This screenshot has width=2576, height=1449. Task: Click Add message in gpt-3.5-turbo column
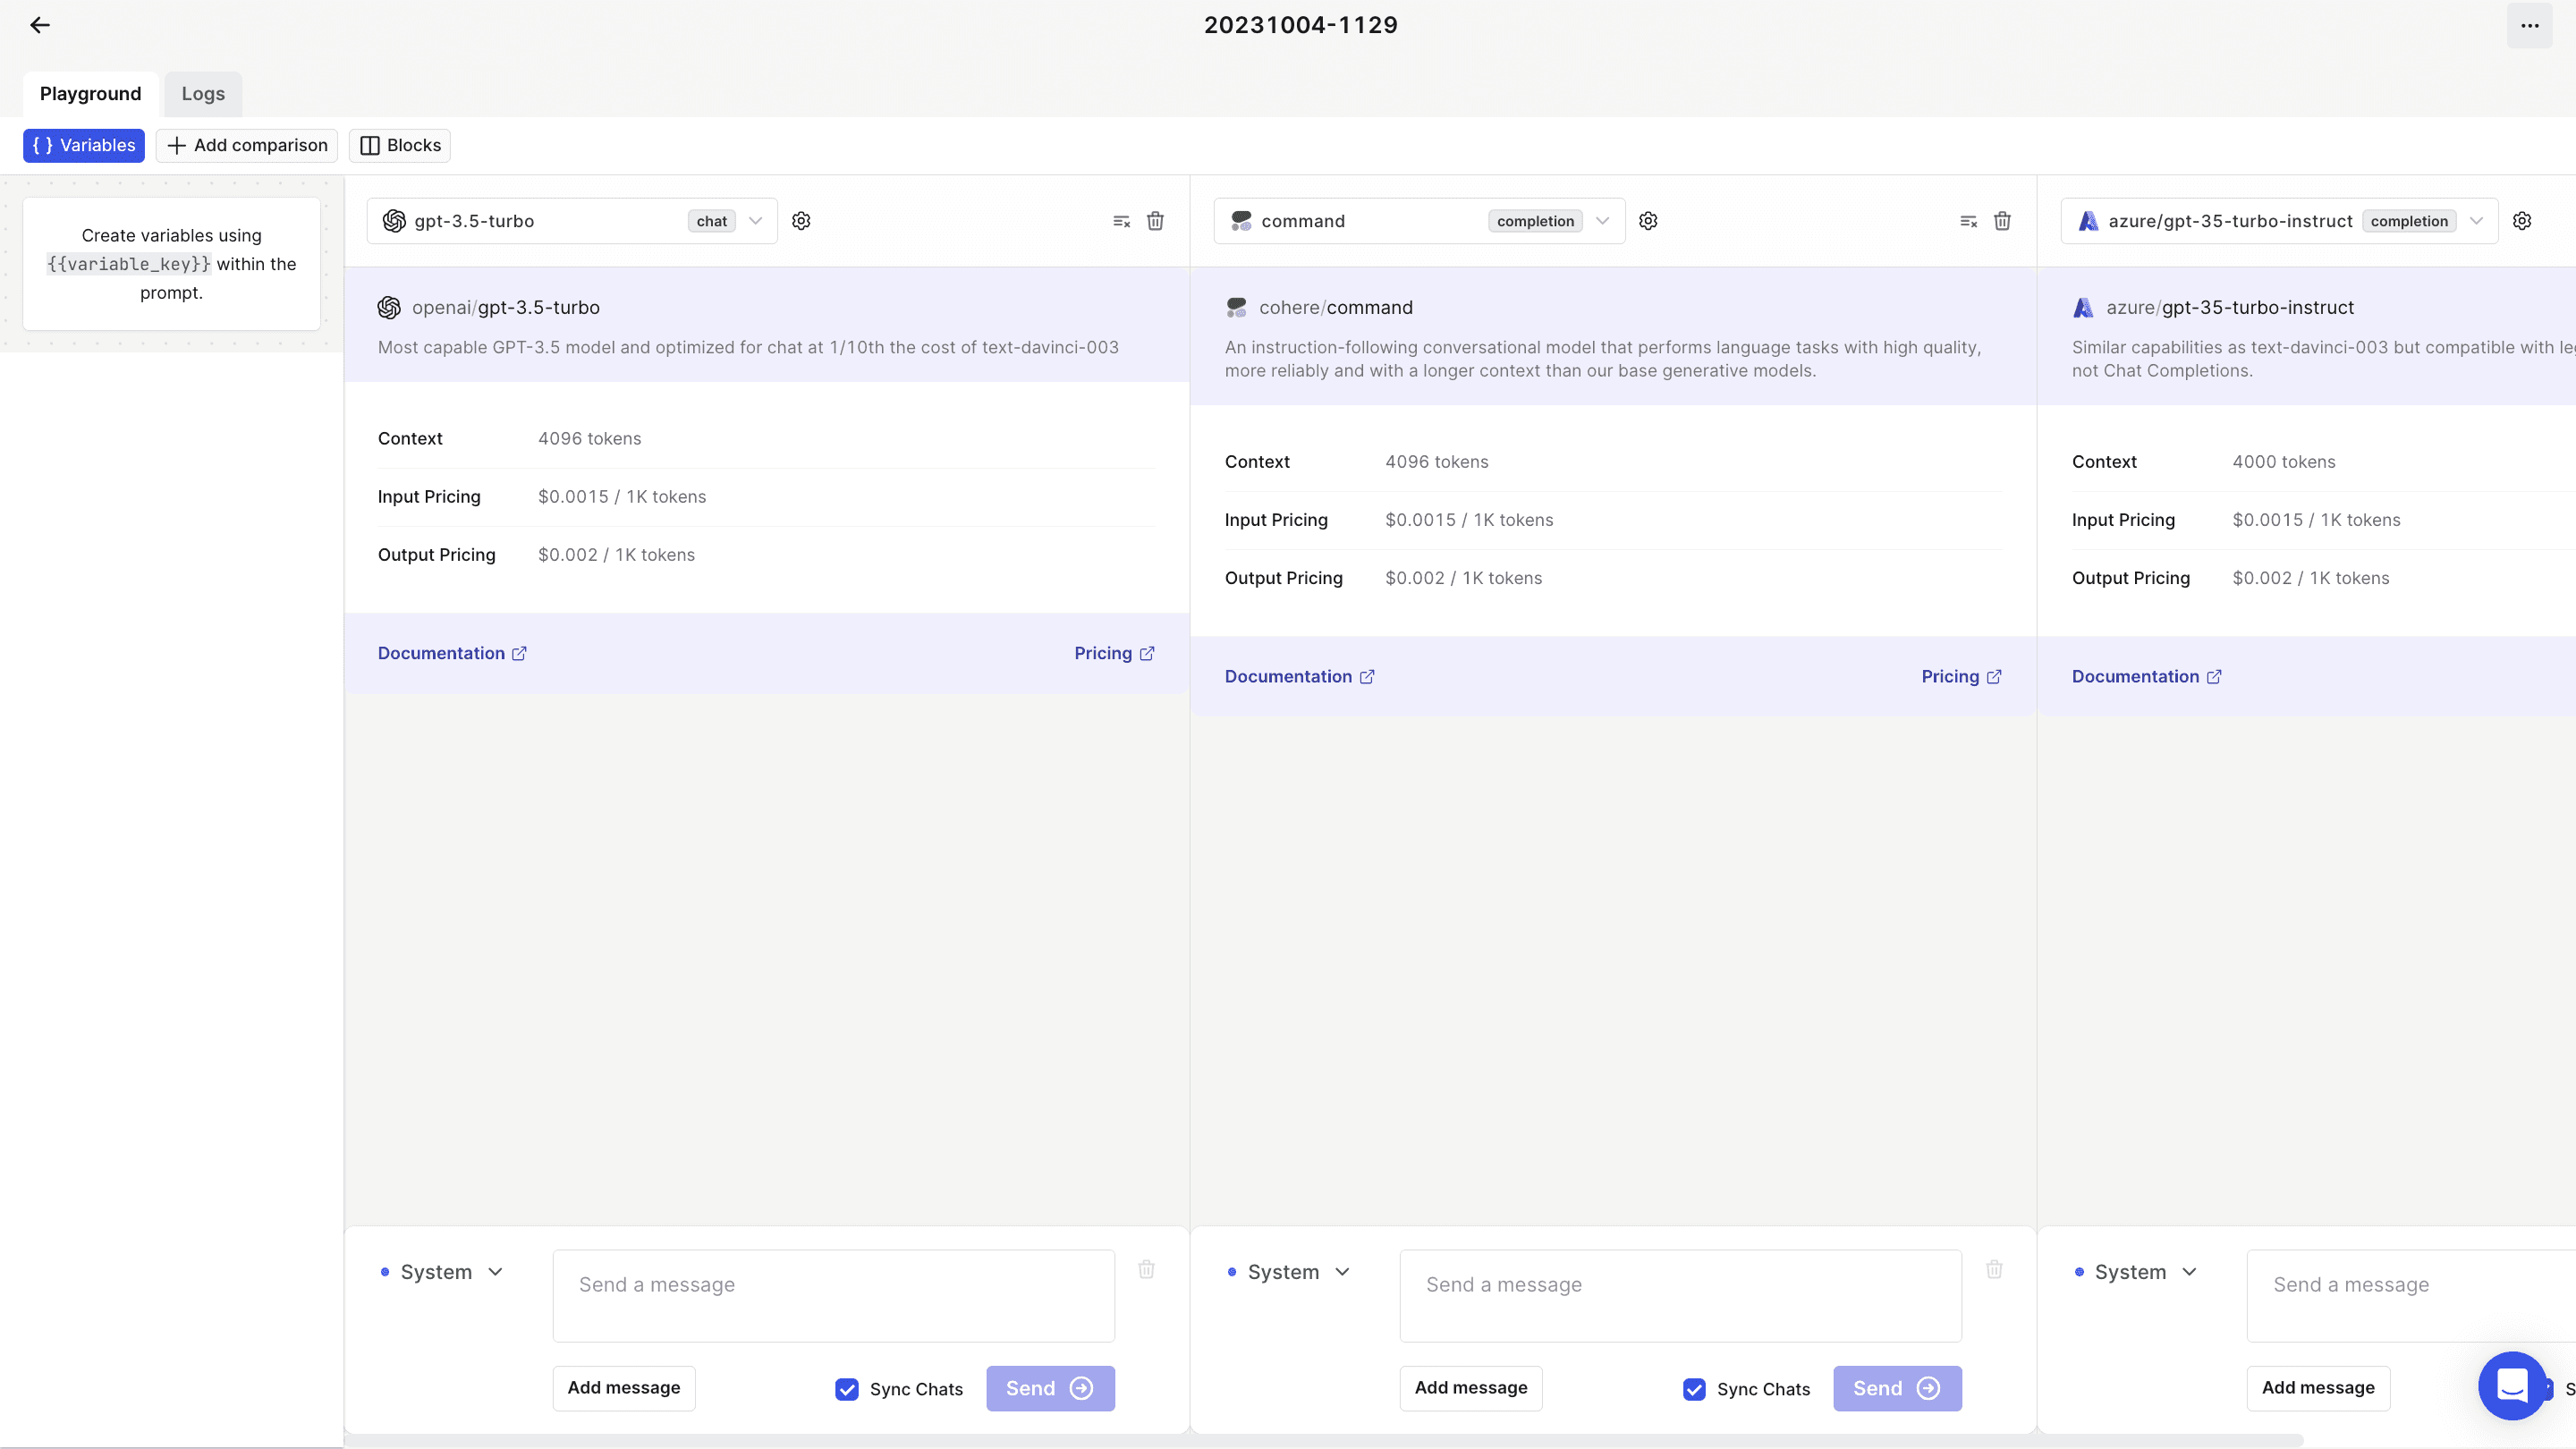tap(624, 1388)
